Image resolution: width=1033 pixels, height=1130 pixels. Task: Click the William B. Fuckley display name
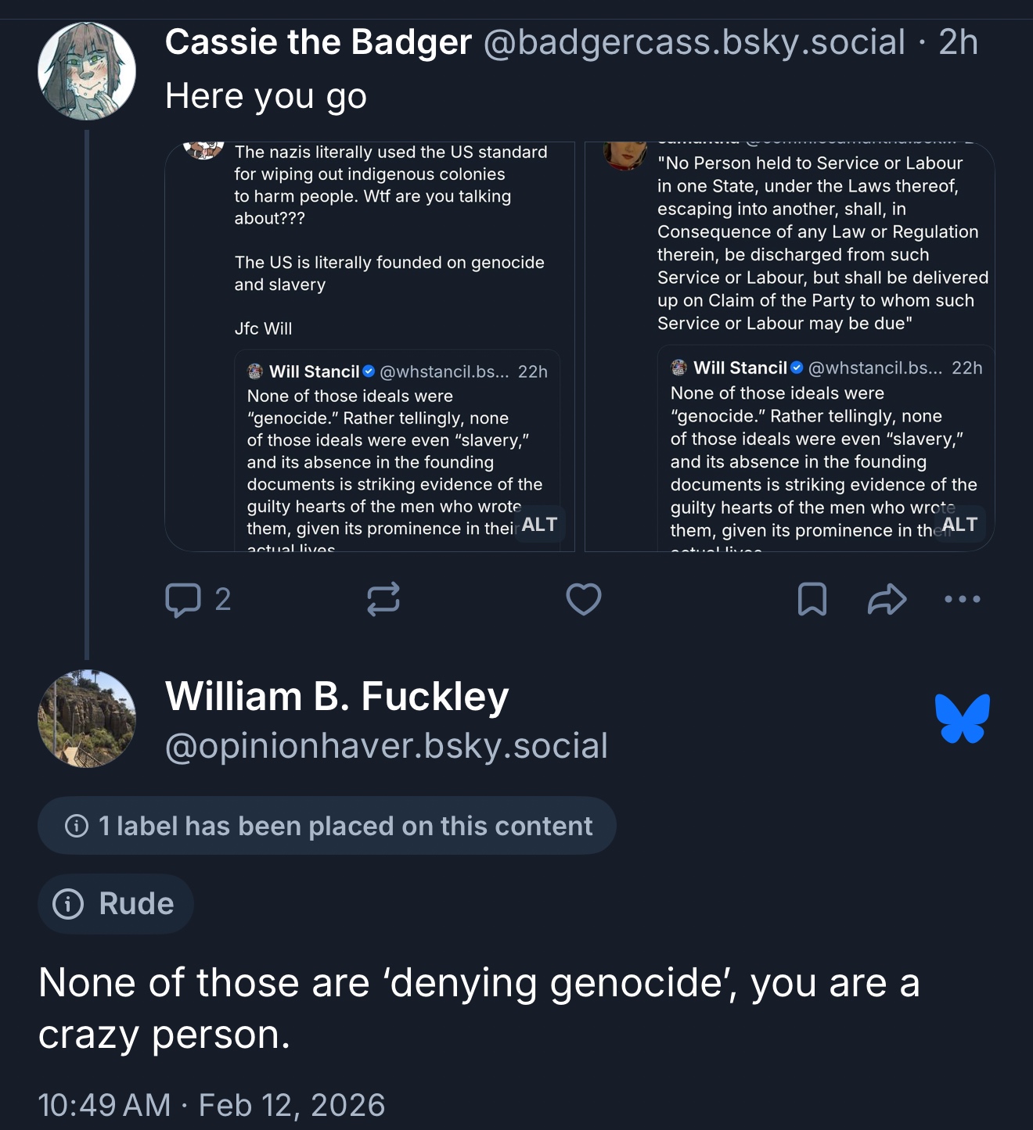click(337, 696)
